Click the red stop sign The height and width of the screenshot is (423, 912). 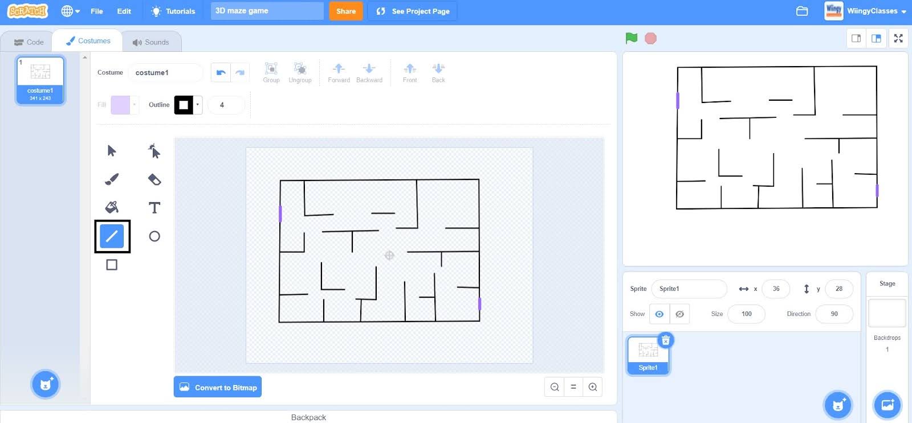650,38
